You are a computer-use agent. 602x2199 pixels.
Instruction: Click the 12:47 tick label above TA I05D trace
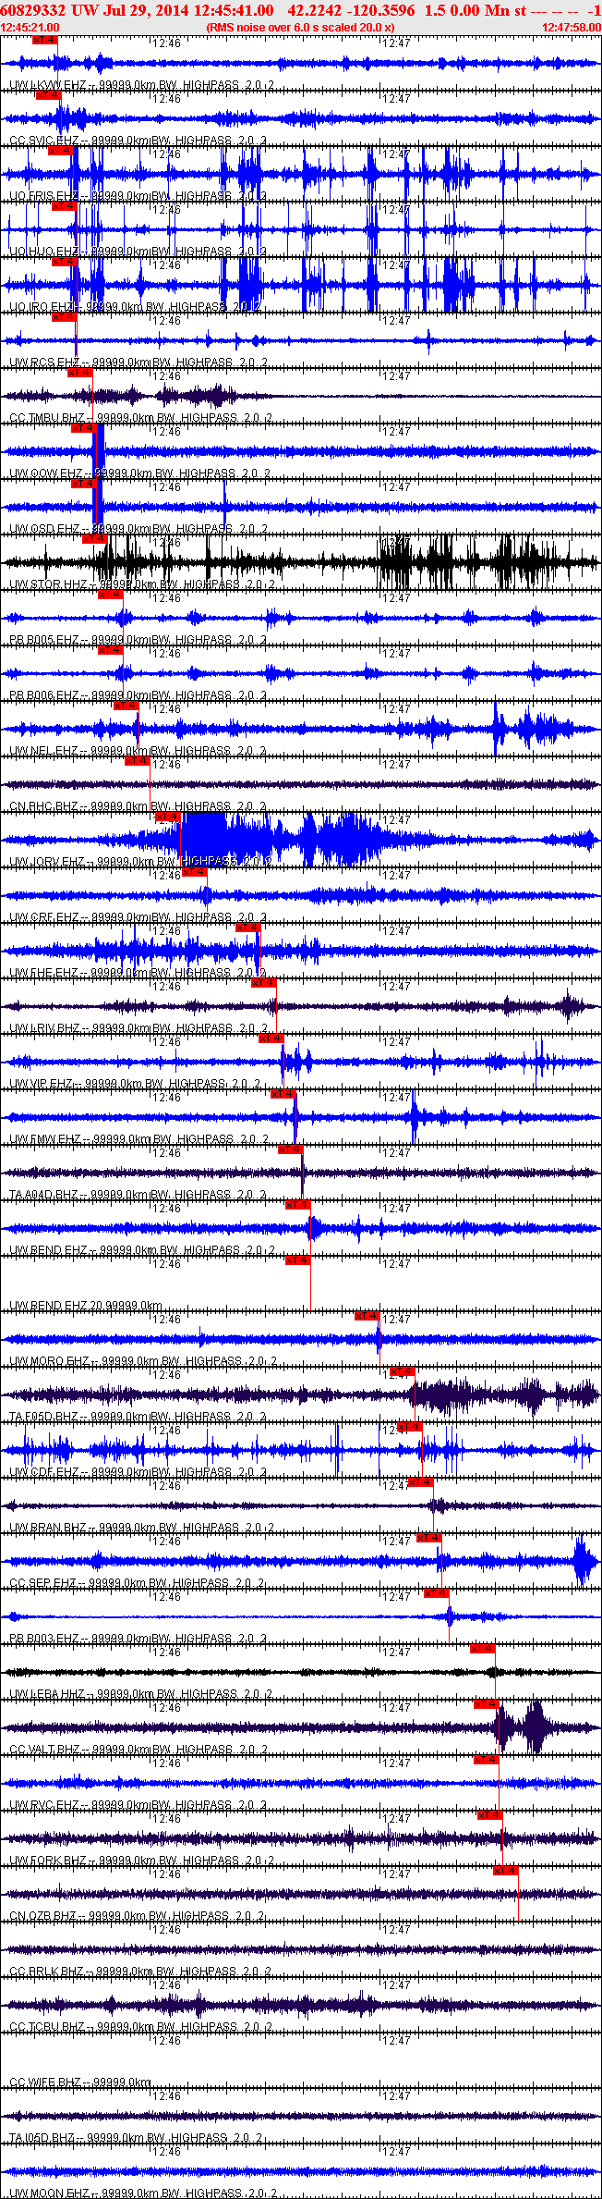(396, 2096)
